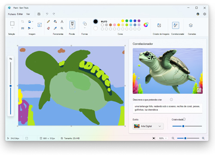Toggle the Correlacionador panel button

click(x=175, y=25)
